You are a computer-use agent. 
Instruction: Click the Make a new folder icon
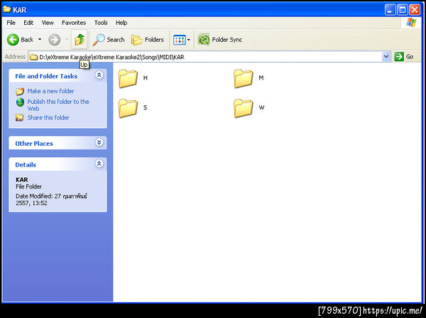(20, 91)
